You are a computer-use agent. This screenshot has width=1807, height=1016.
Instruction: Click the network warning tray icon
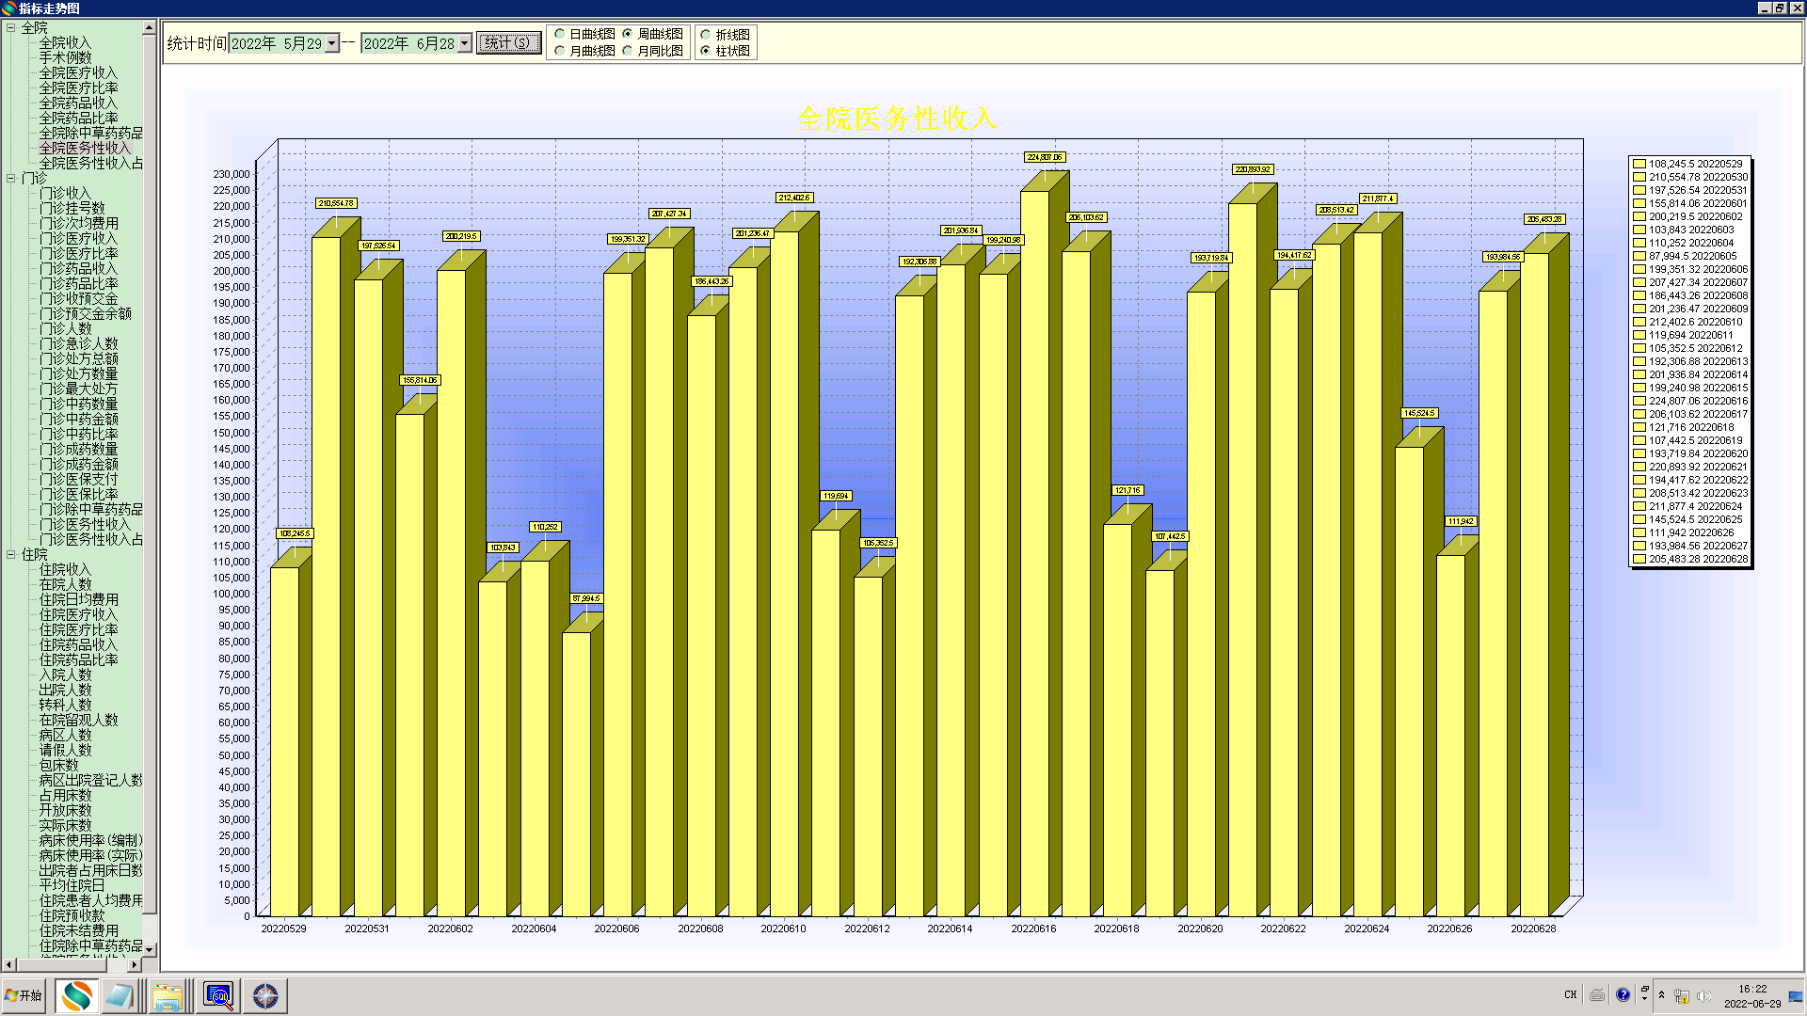click(1682, 995)
